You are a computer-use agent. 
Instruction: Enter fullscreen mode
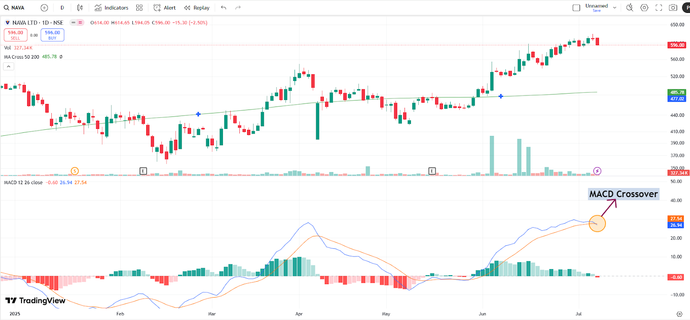click(659, 8)
